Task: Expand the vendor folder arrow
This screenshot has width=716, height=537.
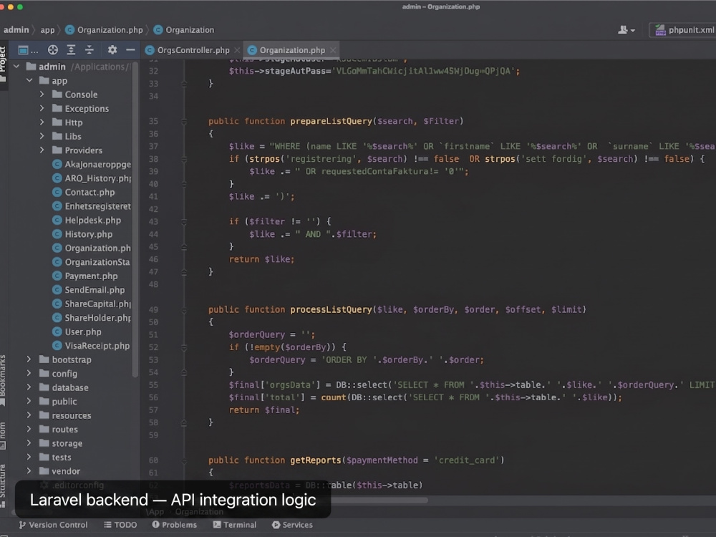Action: (x=29, y=471)
